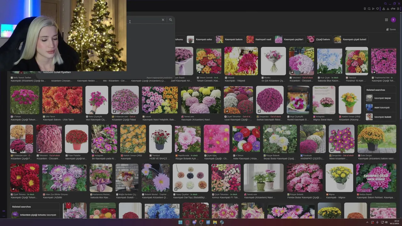Open Saves collection link
The width and height of the screenshot is (402, 226).
pyautogui.click(x=391, y=30)
